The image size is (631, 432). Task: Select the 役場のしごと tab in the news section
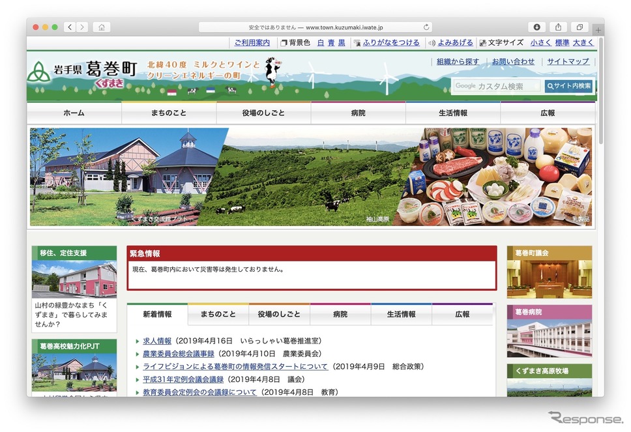(x=279, y=314)
